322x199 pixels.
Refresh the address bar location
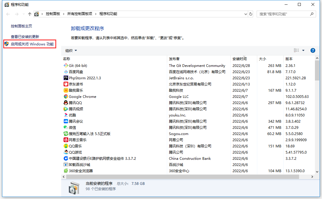251,14
